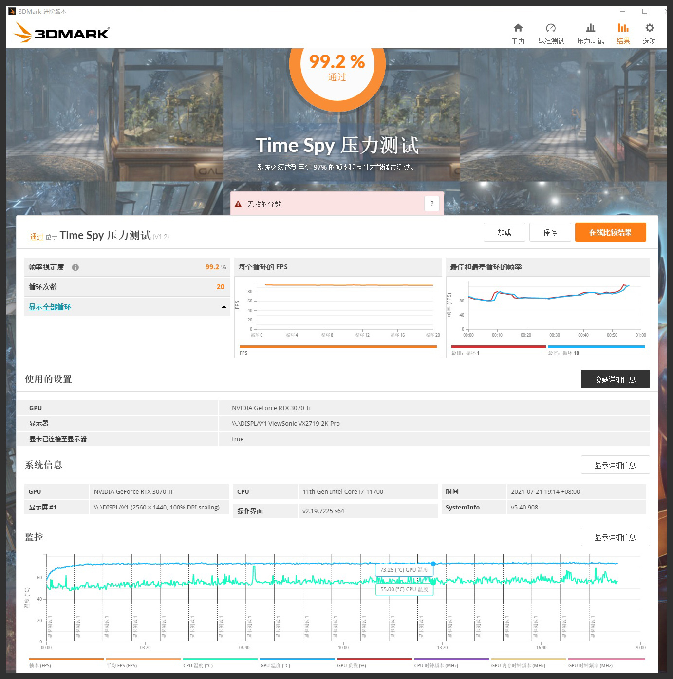Click the SystemInfo version v5.40.908
The width and height of the screenshot is (673, 679).
tap(524, 508)
